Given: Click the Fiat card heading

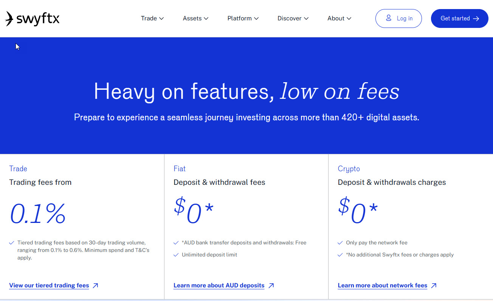Looking at the screenshot, I should 180,169.
